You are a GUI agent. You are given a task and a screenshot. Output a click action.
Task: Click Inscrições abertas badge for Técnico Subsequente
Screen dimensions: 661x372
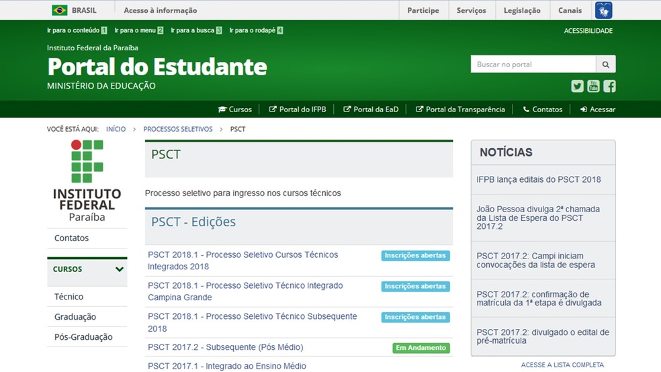pos(415,317)
